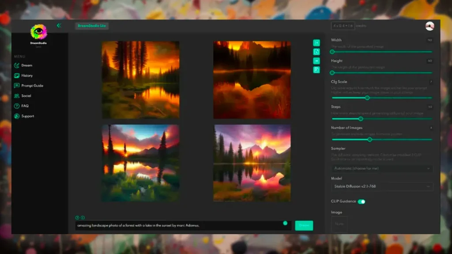The height and width of the screenshot is (254, 452).
Task: Click the History image icon in the menu
Action: (x=16, y=75)
